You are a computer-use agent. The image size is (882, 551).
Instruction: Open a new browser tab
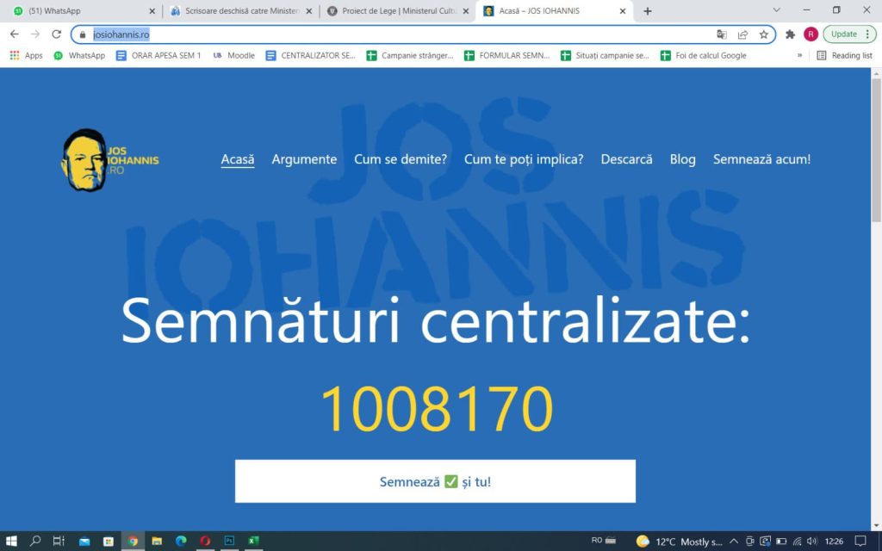[x=648, y=10]
